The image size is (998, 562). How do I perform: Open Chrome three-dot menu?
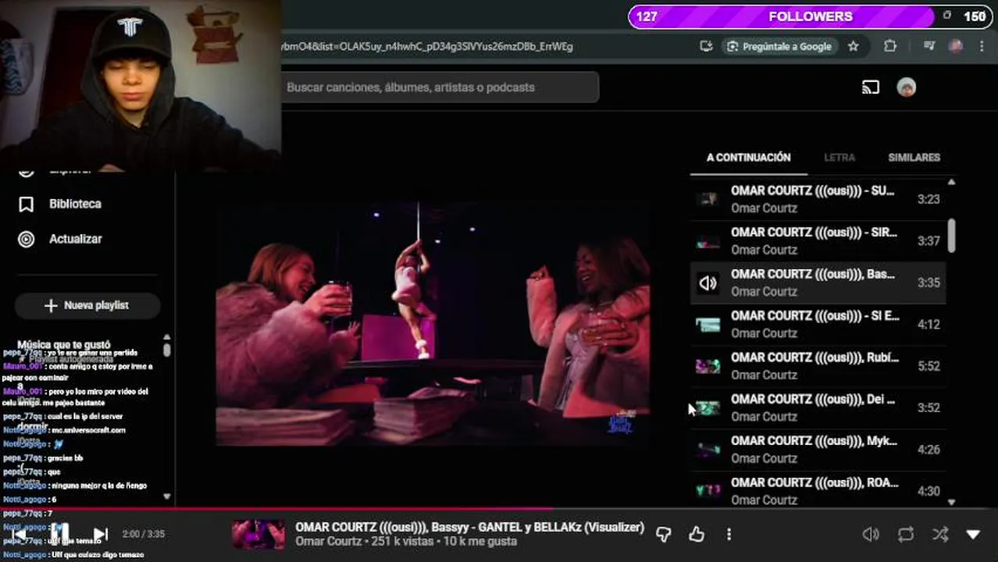982,47
